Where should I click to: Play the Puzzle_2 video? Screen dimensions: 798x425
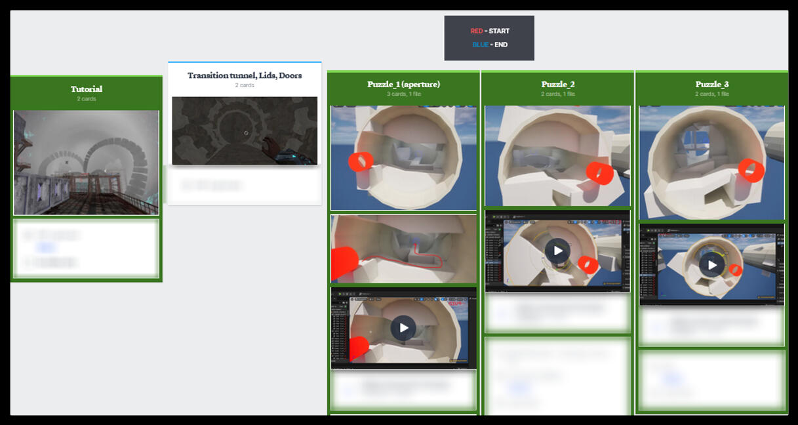click(557, 251)
